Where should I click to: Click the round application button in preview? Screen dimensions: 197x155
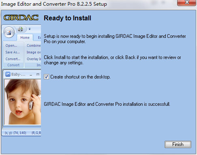[x=9, y=32]
